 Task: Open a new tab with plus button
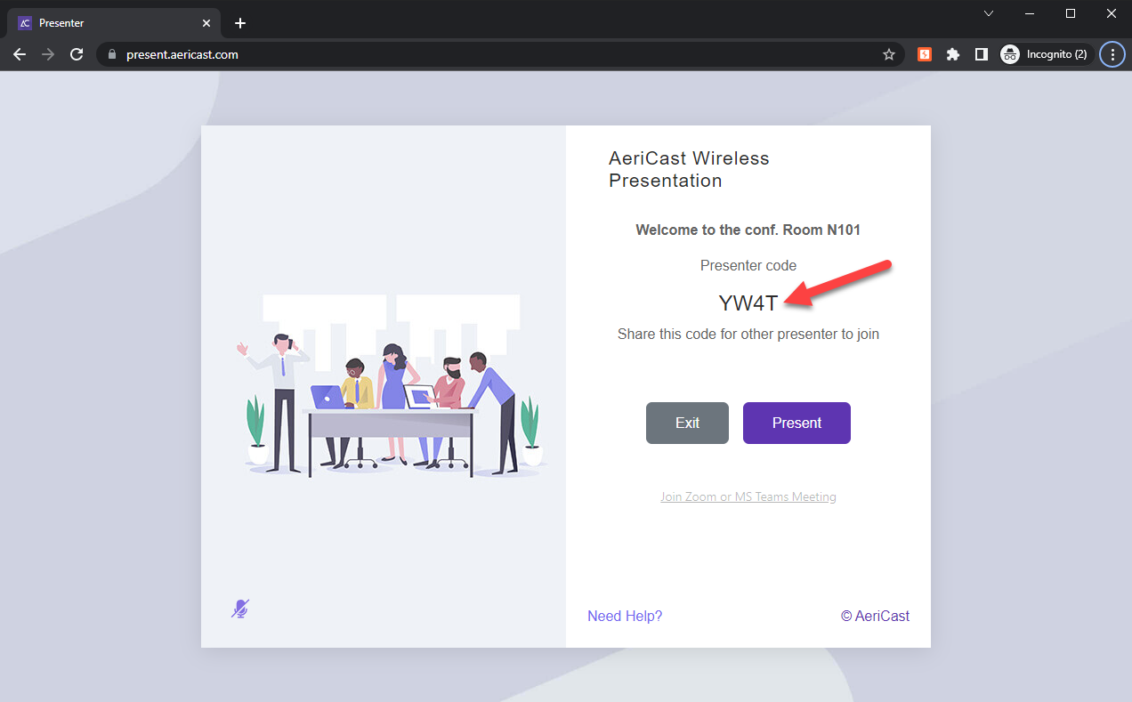(x=240, y=23)
